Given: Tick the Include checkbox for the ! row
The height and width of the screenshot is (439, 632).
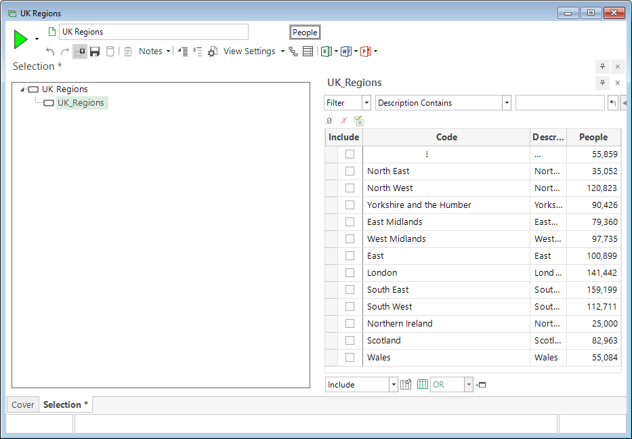Looking at the screenshot, I should (350, 154).
